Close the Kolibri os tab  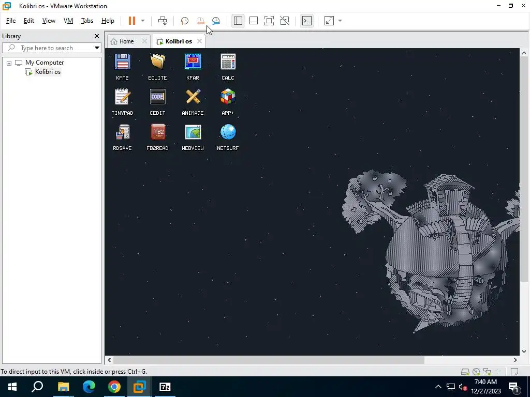click(199, 41)
